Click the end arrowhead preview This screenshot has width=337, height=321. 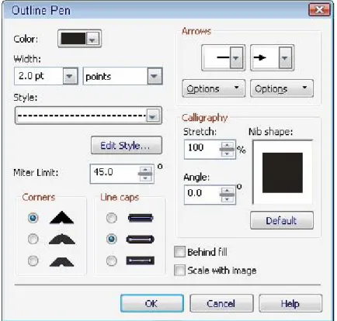point(265,57)
